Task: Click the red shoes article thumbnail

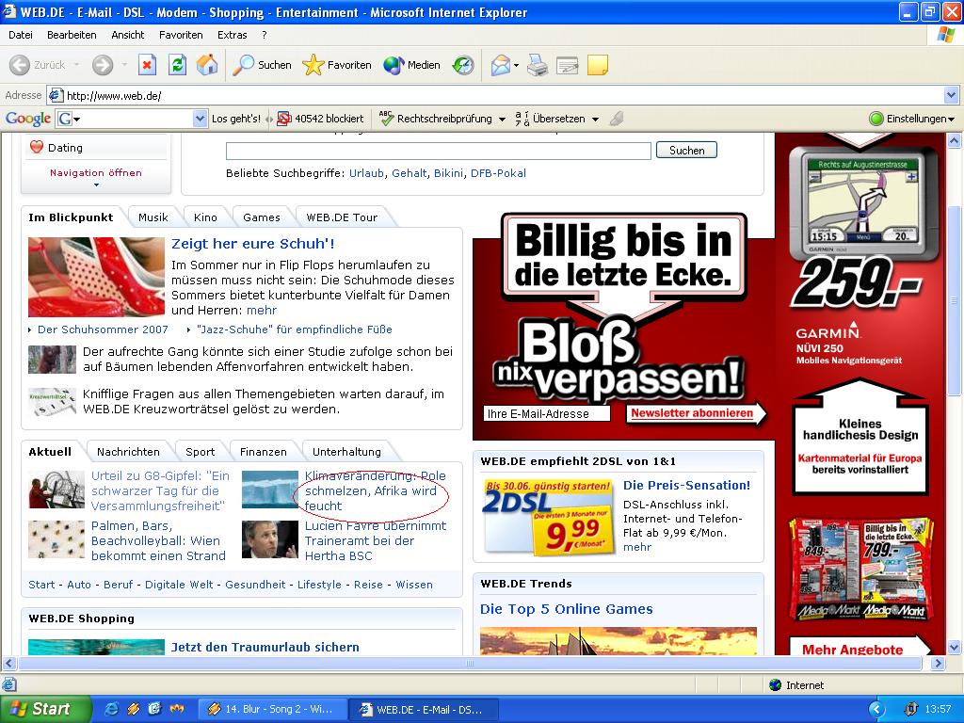Action: (97, 277)
